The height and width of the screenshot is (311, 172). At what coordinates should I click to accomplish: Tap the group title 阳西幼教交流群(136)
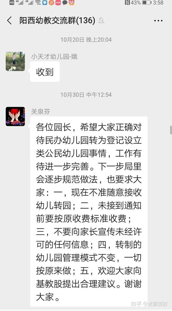57,21
